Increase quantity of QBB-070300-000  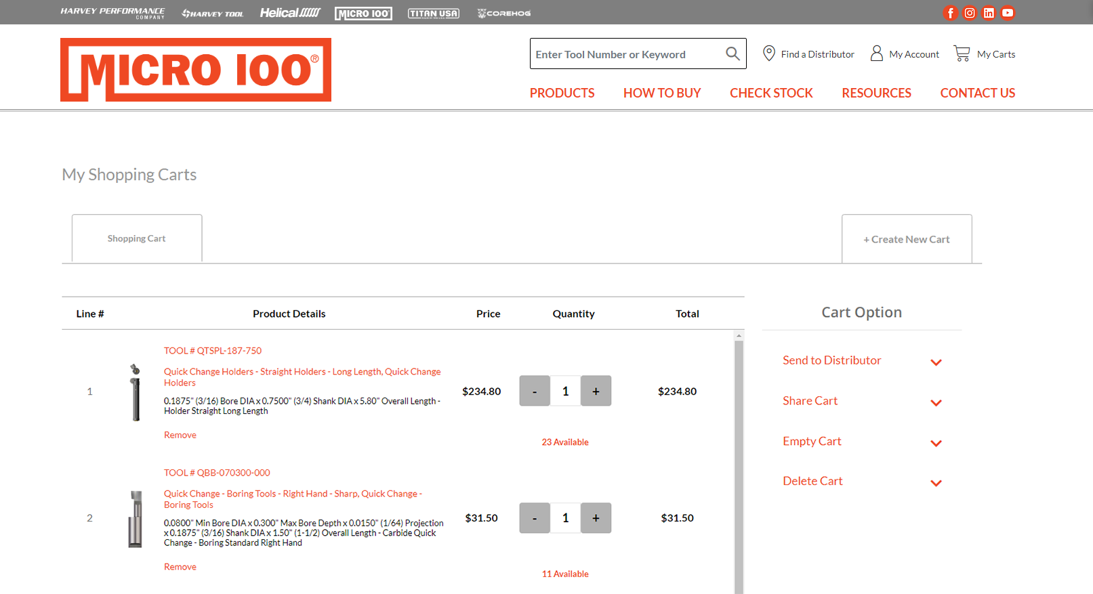tap(596, 518)
